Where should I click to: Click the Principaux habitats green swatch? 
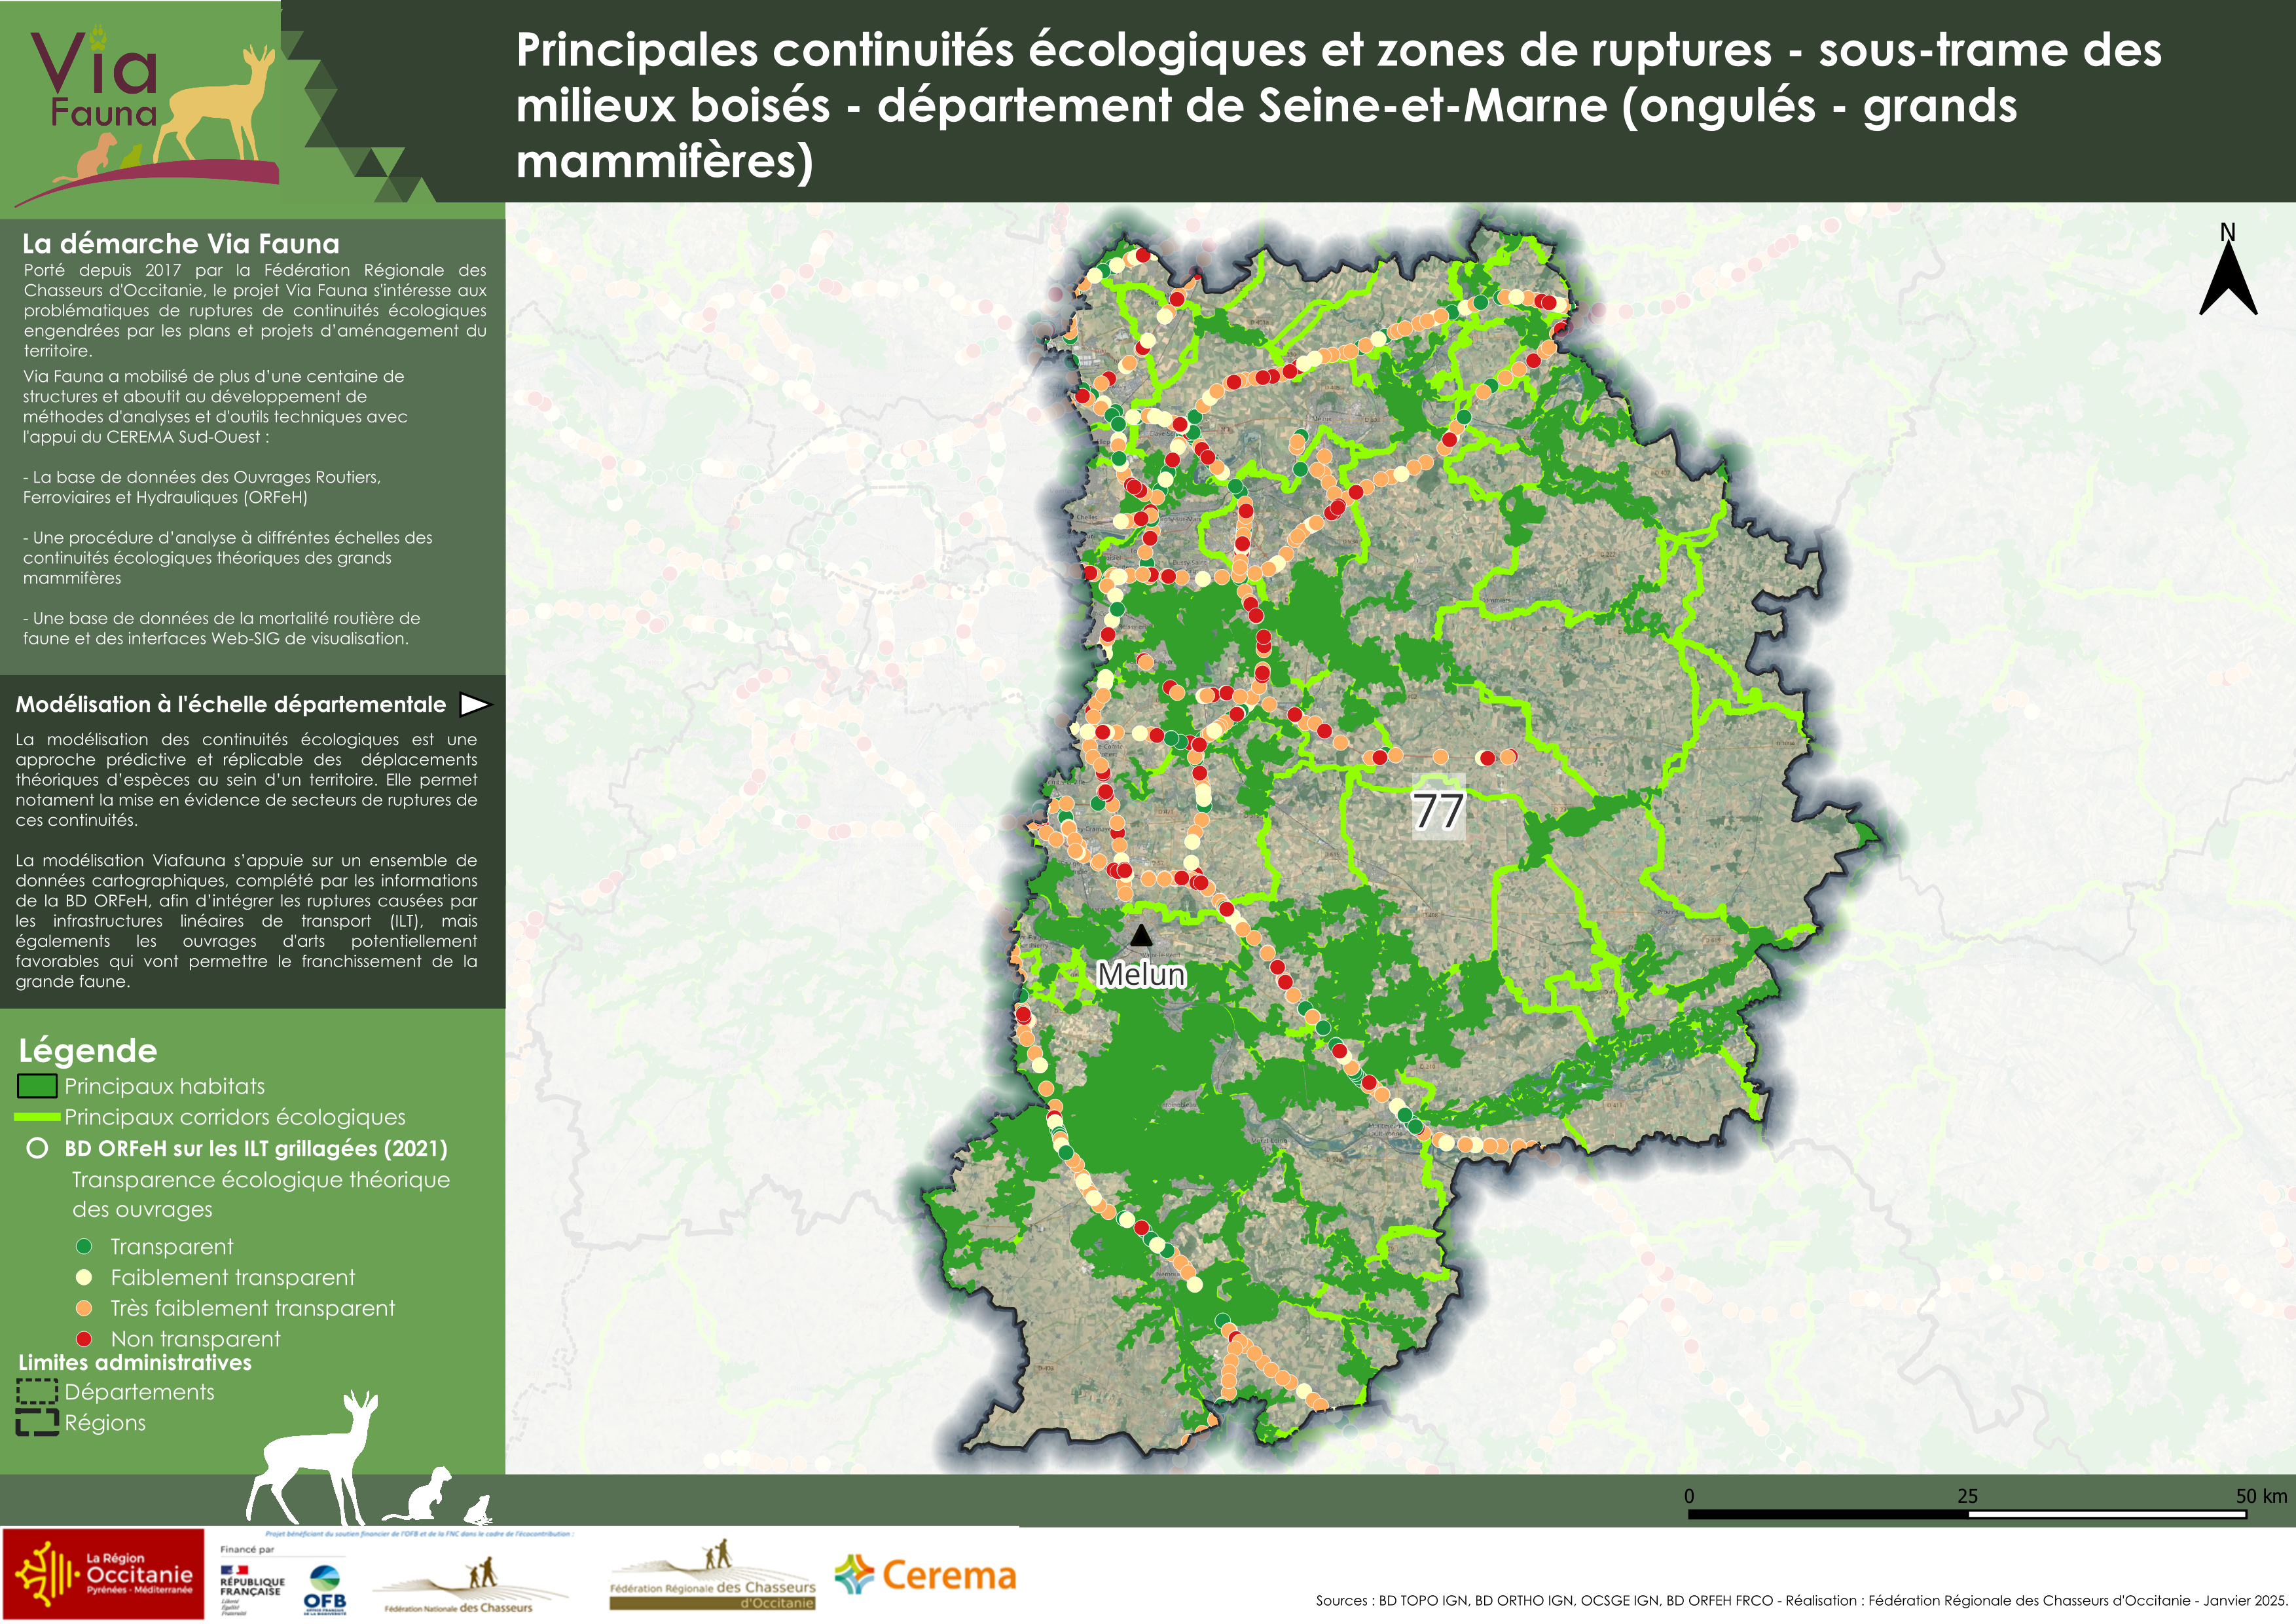pyautogui.click(x=37, y=1086)
